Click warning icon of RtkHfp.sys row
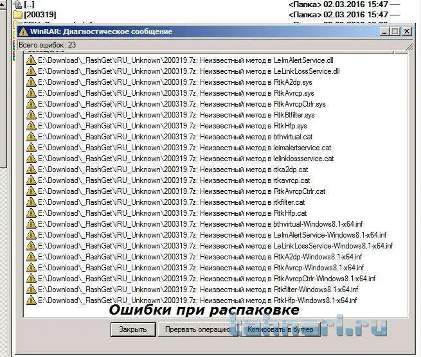The image size is (421, 357). click(x=31, y=126)
